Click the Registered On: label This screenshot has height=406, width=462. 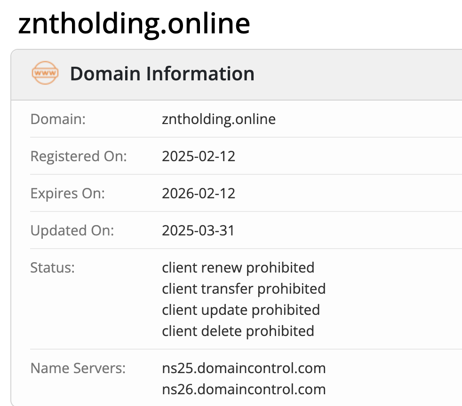pos(79,156)
